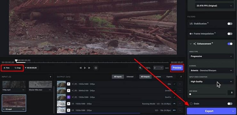Select the Exports filter tab
This screenshot has width=237, height=115.
click(x=169, y=77)
